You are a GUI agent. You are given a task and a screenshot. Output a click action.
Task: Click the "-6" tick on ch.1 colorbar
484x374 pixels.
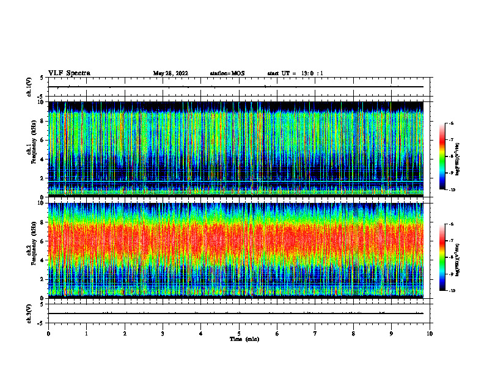tap(451, 123)
